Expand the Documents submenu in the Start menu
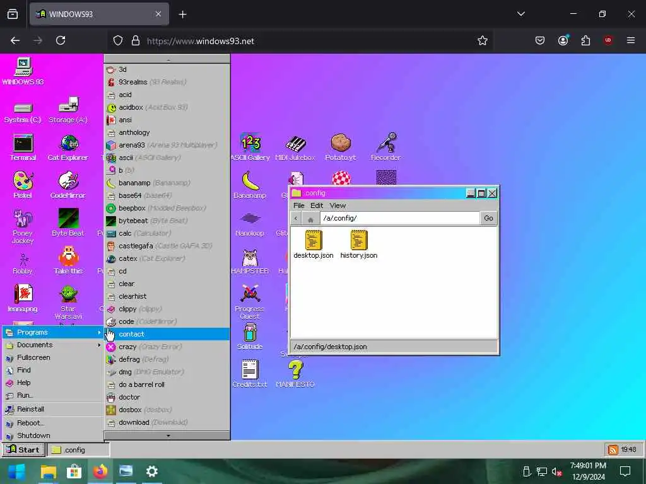The image size is (646, 484). (53, 345)
